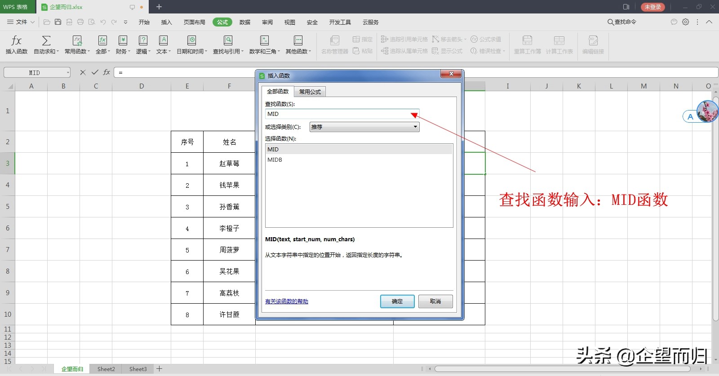The height and width of the screenshot is (376, 719).
Task: Click the undo arrow icon
Action: [103, 22]
